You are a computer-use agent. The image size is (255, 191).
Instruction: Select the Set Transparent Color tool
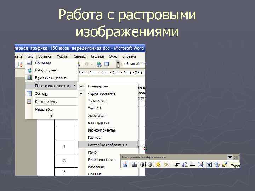[x=225, y=164]
